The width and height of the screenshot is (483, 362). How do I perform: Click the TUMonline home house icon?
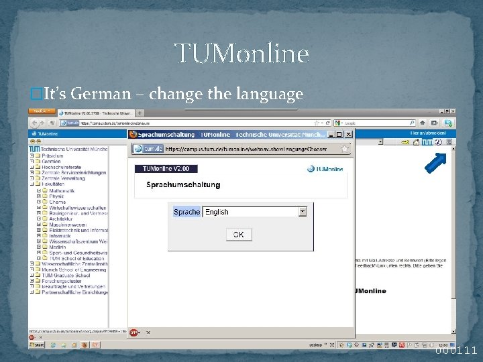pos(416,142)
